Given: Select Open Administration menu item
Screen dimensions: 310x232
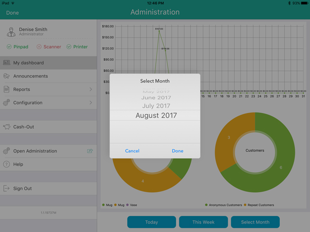Looking at the screenshot, I should (x=48, y=151).
